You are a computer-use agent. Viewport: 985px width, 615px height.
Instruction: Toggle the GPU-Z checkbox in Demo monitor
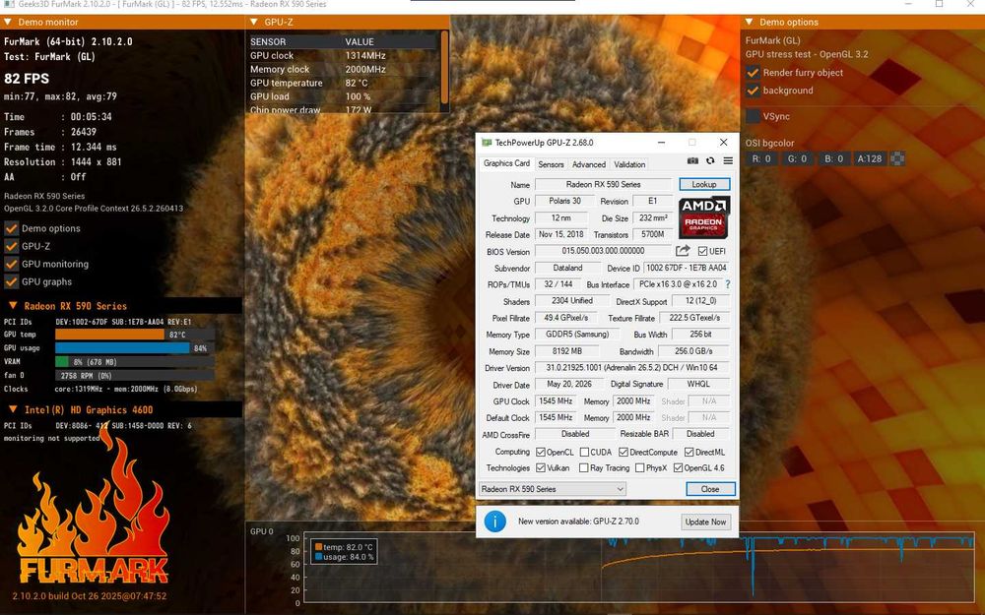(x=11, y=246)
